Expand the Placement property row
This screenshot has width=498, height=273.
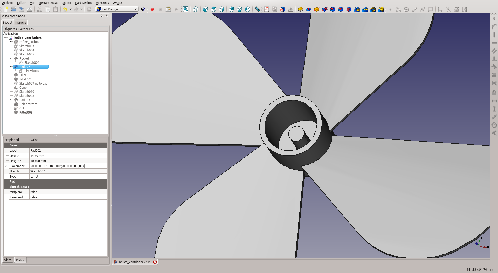(6, 166)
